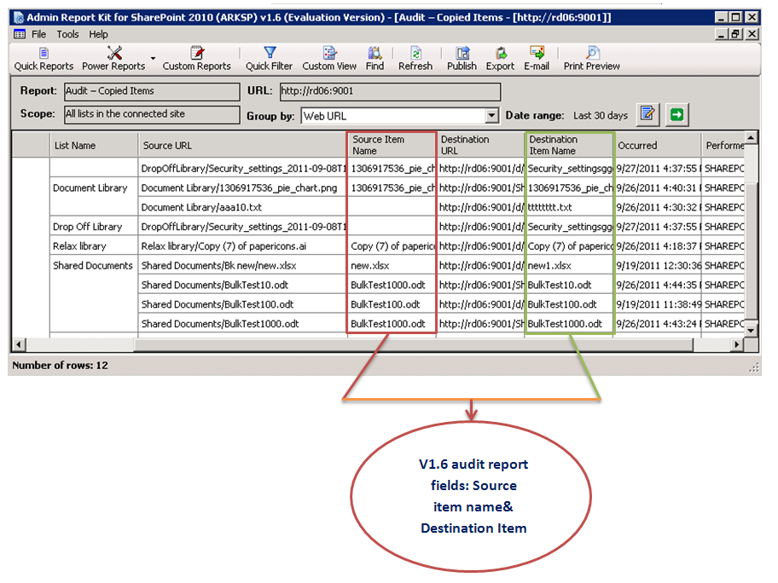Screen dimensions: 778x583
Task: Click the Performed column header
Action: pyautogui.click(x=723, y=145)
